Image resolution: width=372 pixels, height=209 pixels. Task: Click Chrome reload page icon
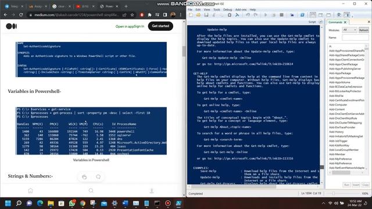pyautogui.click(x=21, y=15)
